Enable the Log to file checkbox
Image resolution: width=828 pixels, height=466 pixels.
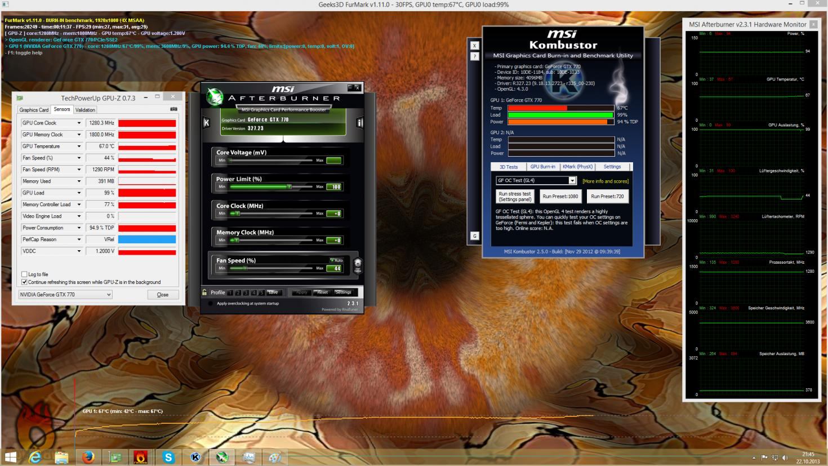point(24,274)
